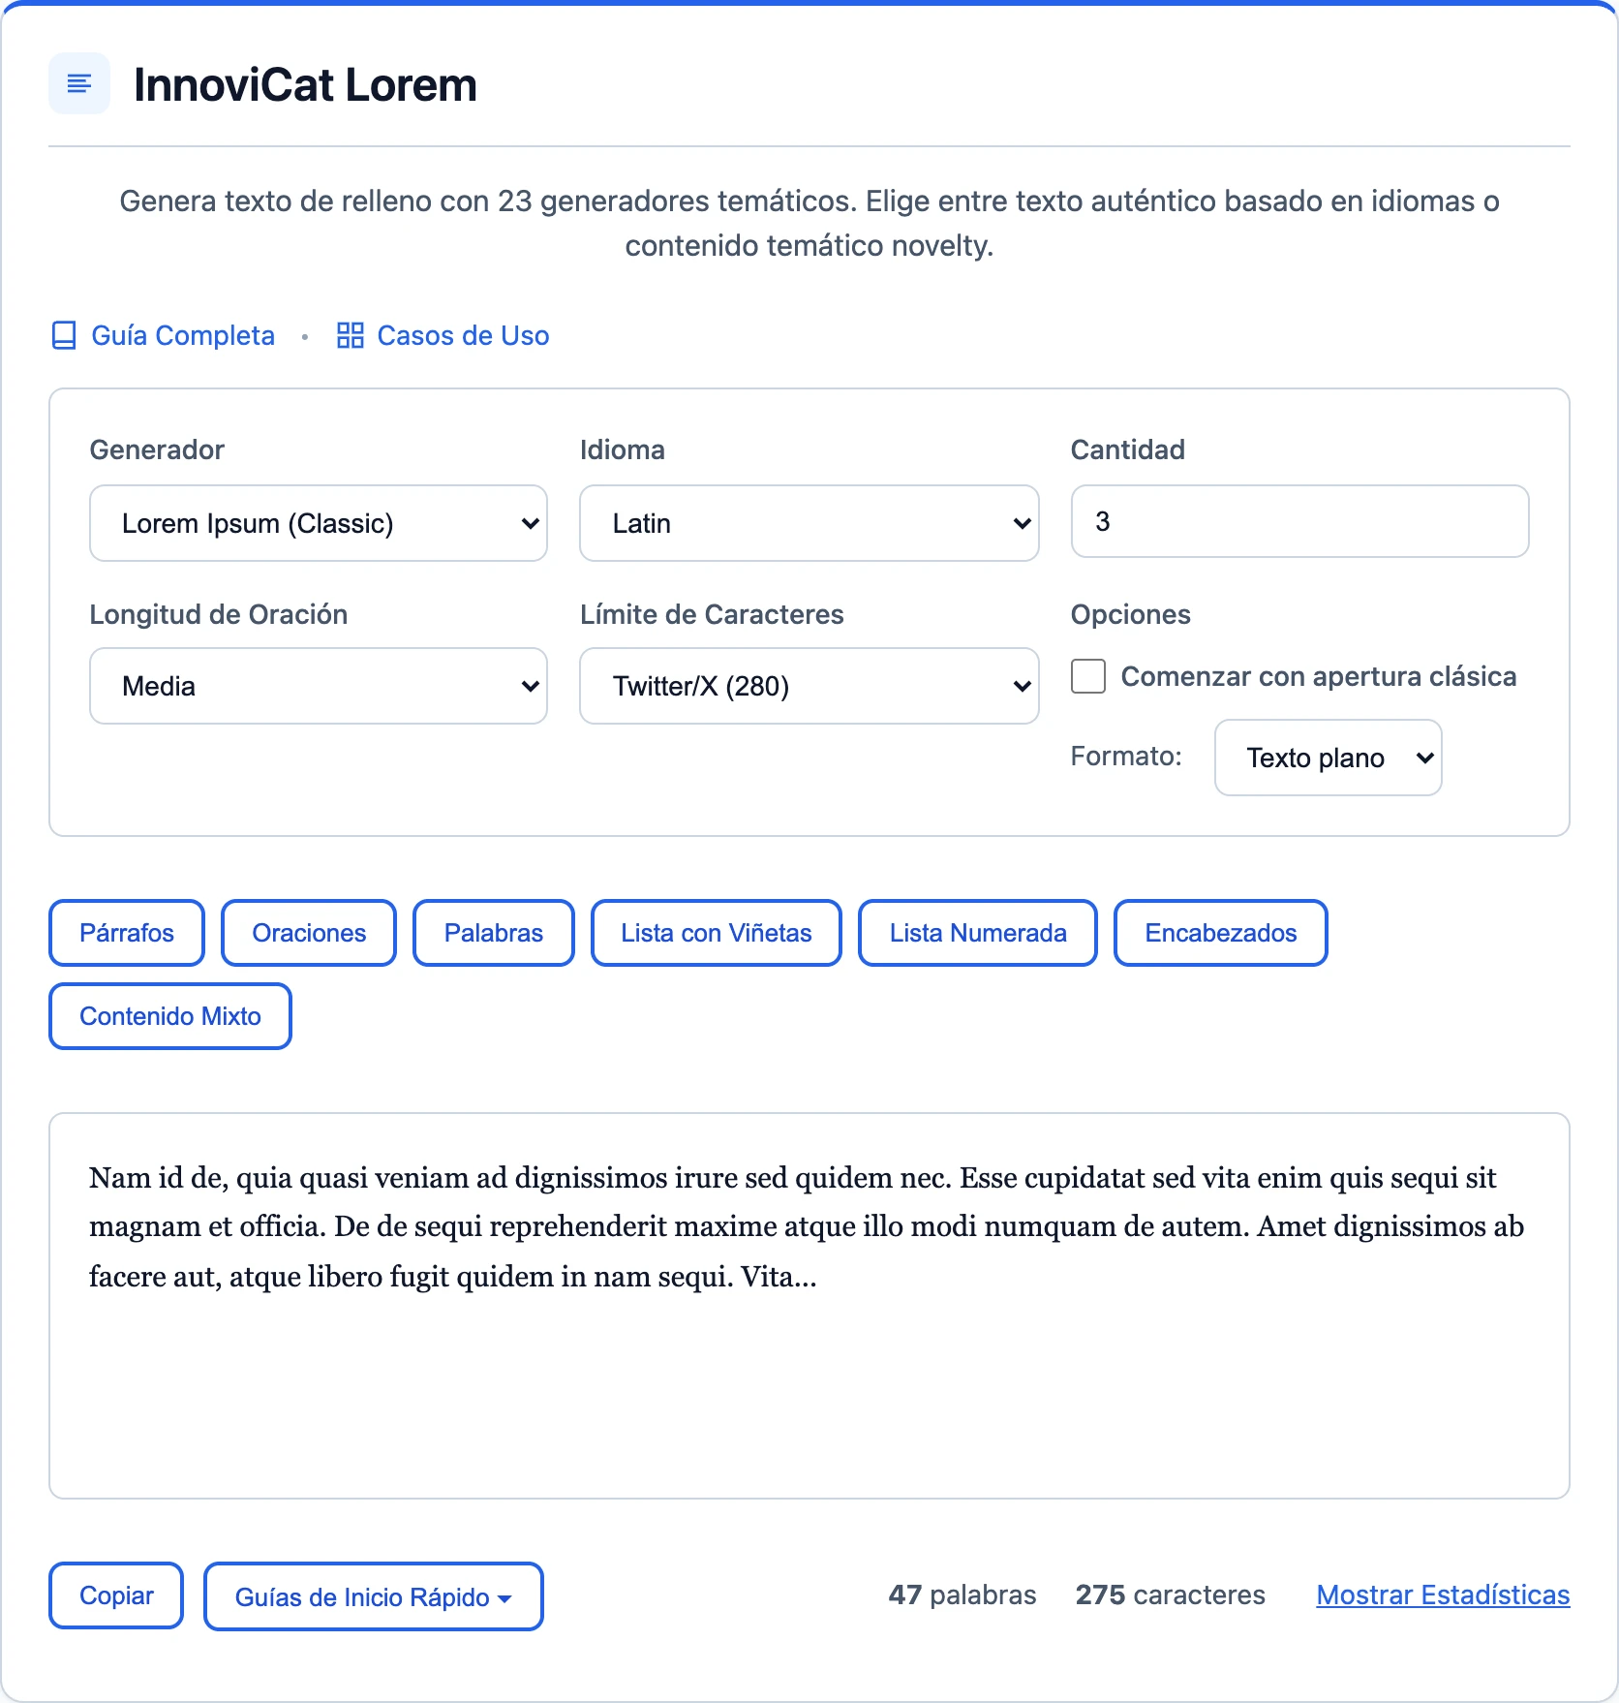This screenshot has height=1703, width=1619.
Task: Click the book icon beside Guía Completa
Action: click(x=64, y=336)
